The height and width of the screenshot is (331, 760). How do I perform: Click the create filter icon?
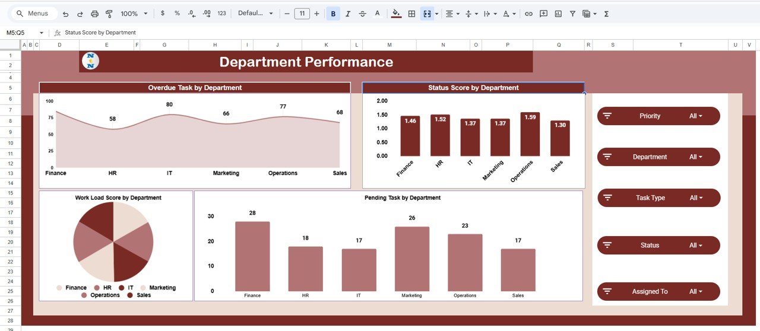click(x=572, y=14)
